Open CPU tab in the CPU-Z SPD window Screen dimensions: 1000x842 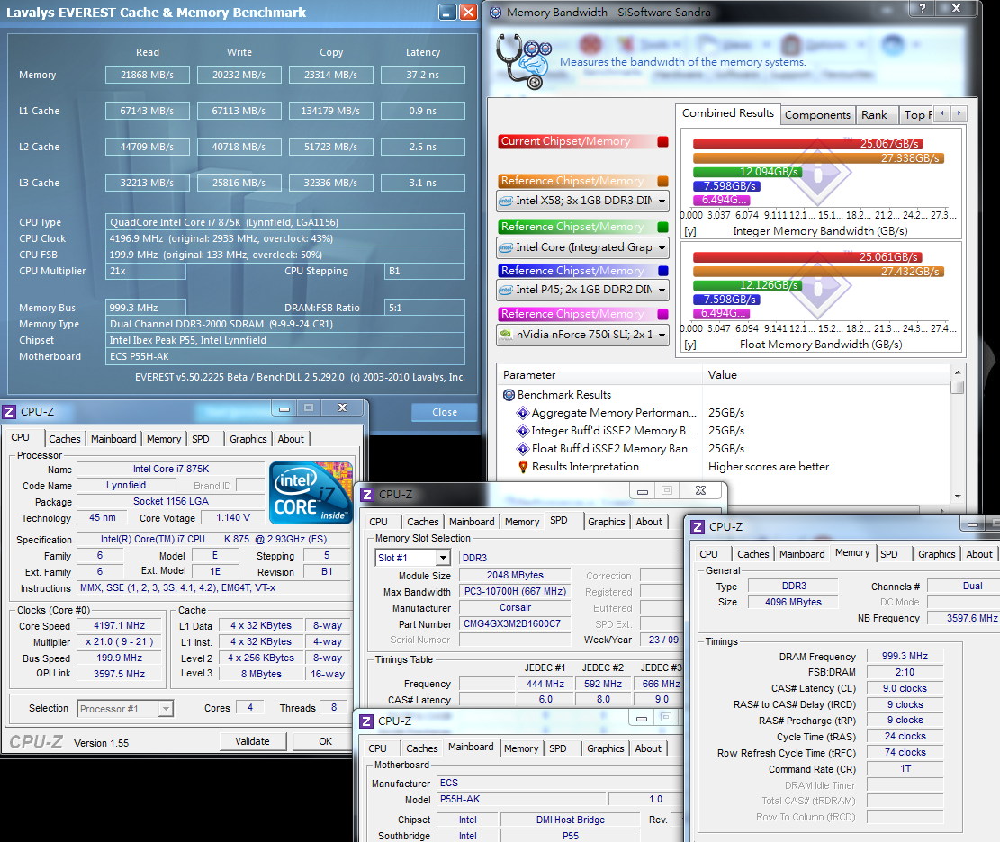tap(378, 522)
